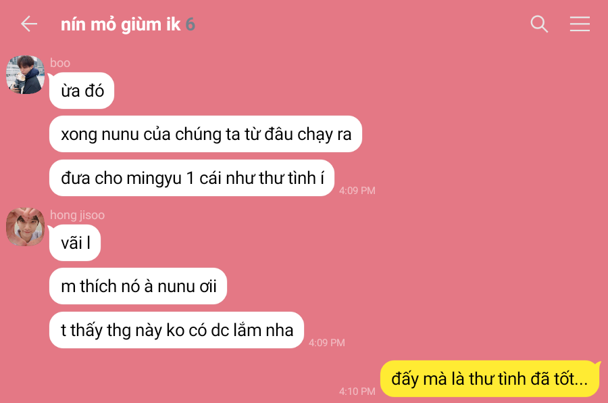Tap the sender name hong jisoo

click(77, 215)
